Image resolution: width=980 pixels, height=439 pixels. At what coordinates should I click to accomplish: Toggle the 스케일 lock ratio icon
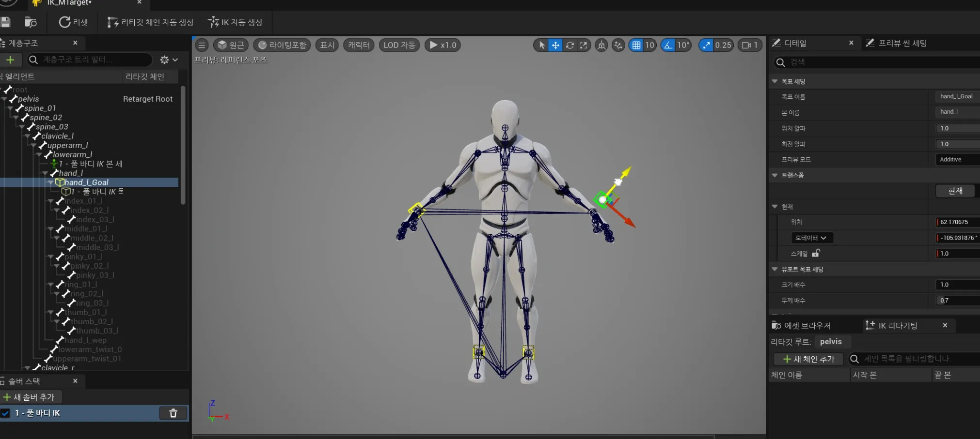coord(816,253)
